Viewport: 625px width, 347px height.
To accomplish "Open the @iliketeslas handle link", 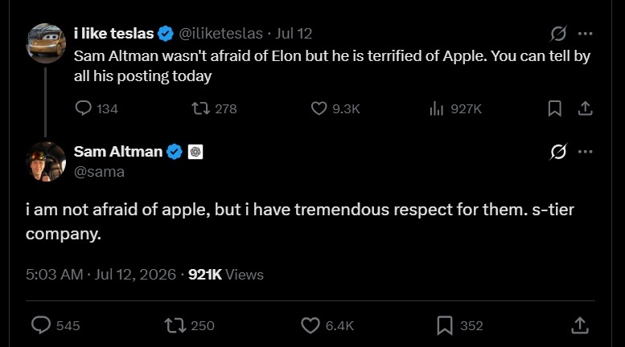I will tap(221, 34).
